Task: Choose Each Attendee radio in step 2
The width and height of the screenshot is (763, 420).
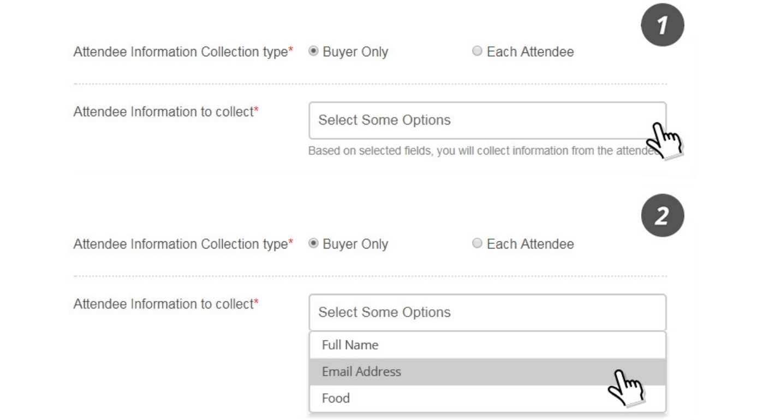Action: (x=477, y=244)
